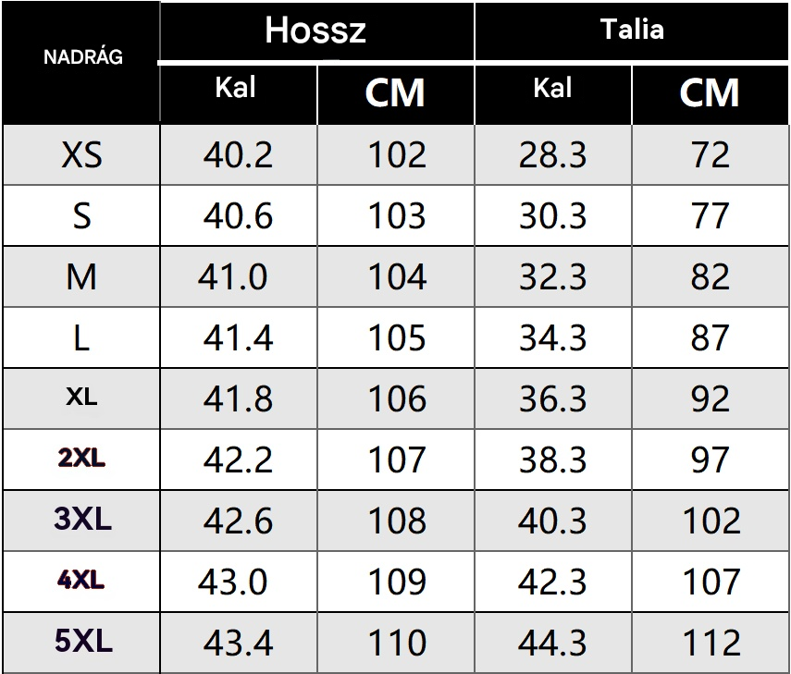
Task: Click the 34.3 waist value for L
Action: (x=552, y=338)
